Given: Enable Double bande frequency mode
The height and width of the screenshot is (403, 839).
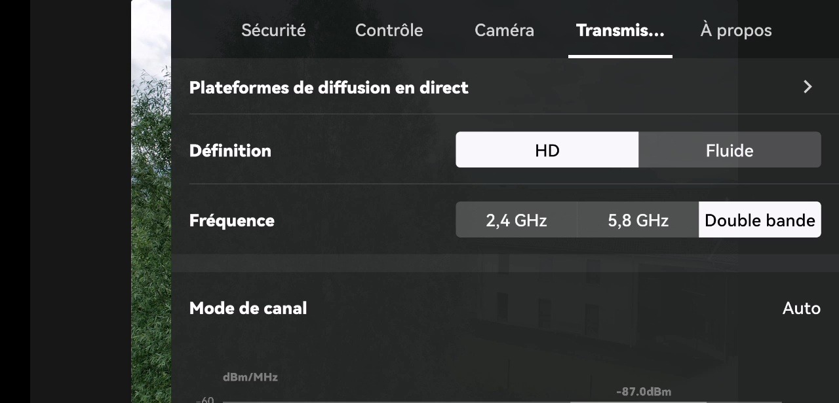Looking at the screenshot, I should pyautogui.click(x=760, y=220).
